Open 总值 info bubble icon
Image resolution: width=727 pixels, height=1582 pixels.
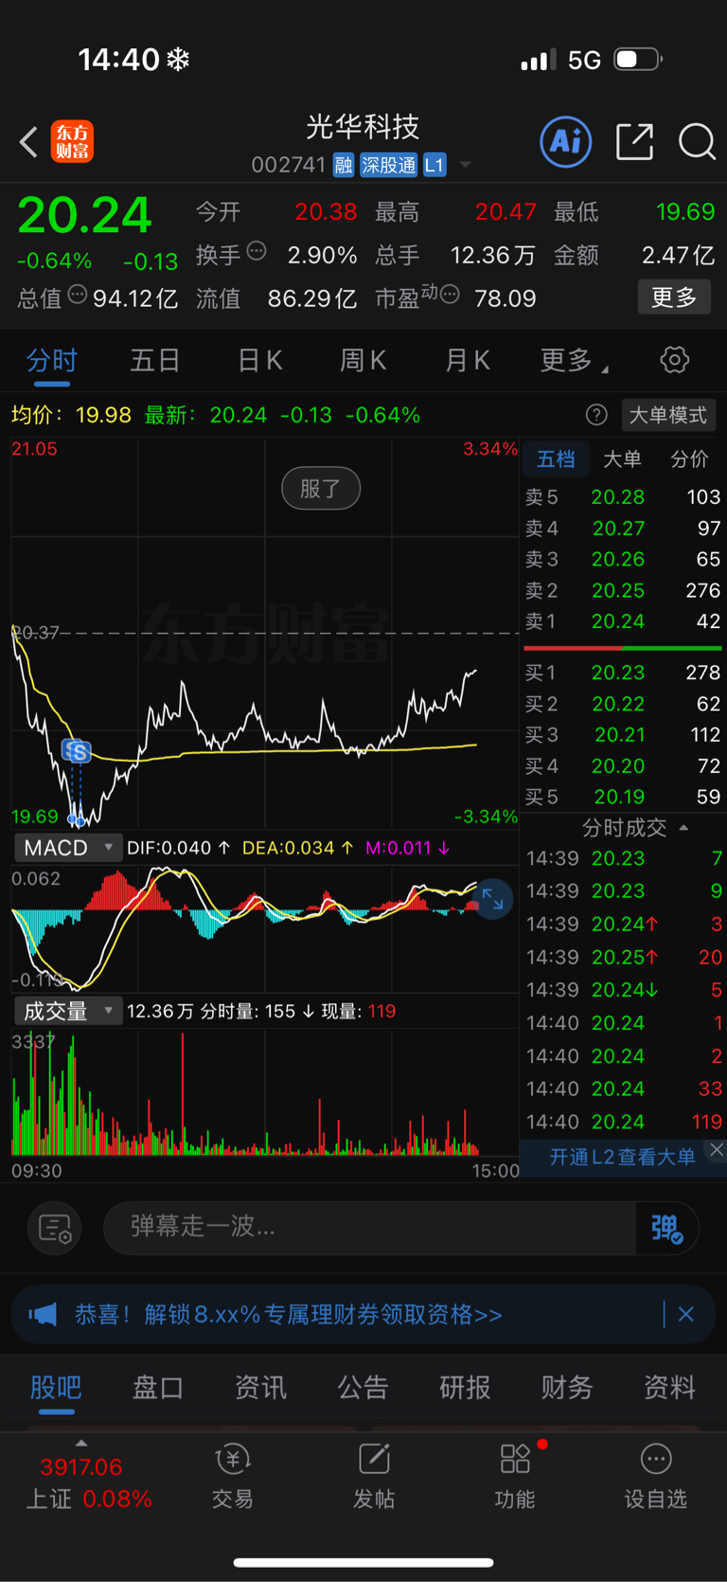(x=78, y=296)
